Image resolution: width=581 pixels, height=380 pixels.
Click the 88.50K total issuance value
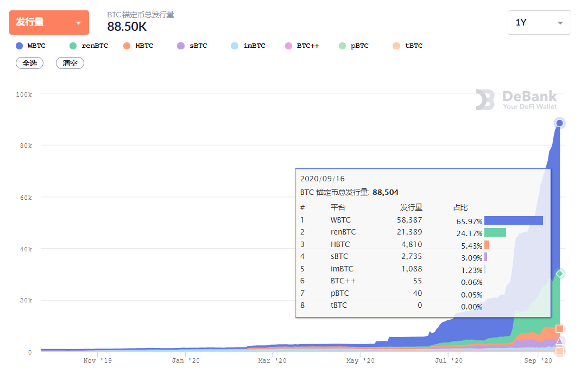[127, 27]
